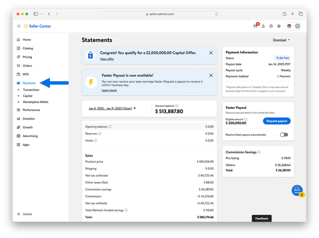Dismiss the Capital Offer banner
The height and width of the screenshot is (238, 319).
(211, 53)
